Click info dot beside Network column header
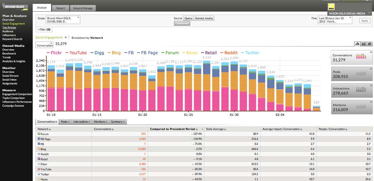The image size is (374, 181). [50, 129]
